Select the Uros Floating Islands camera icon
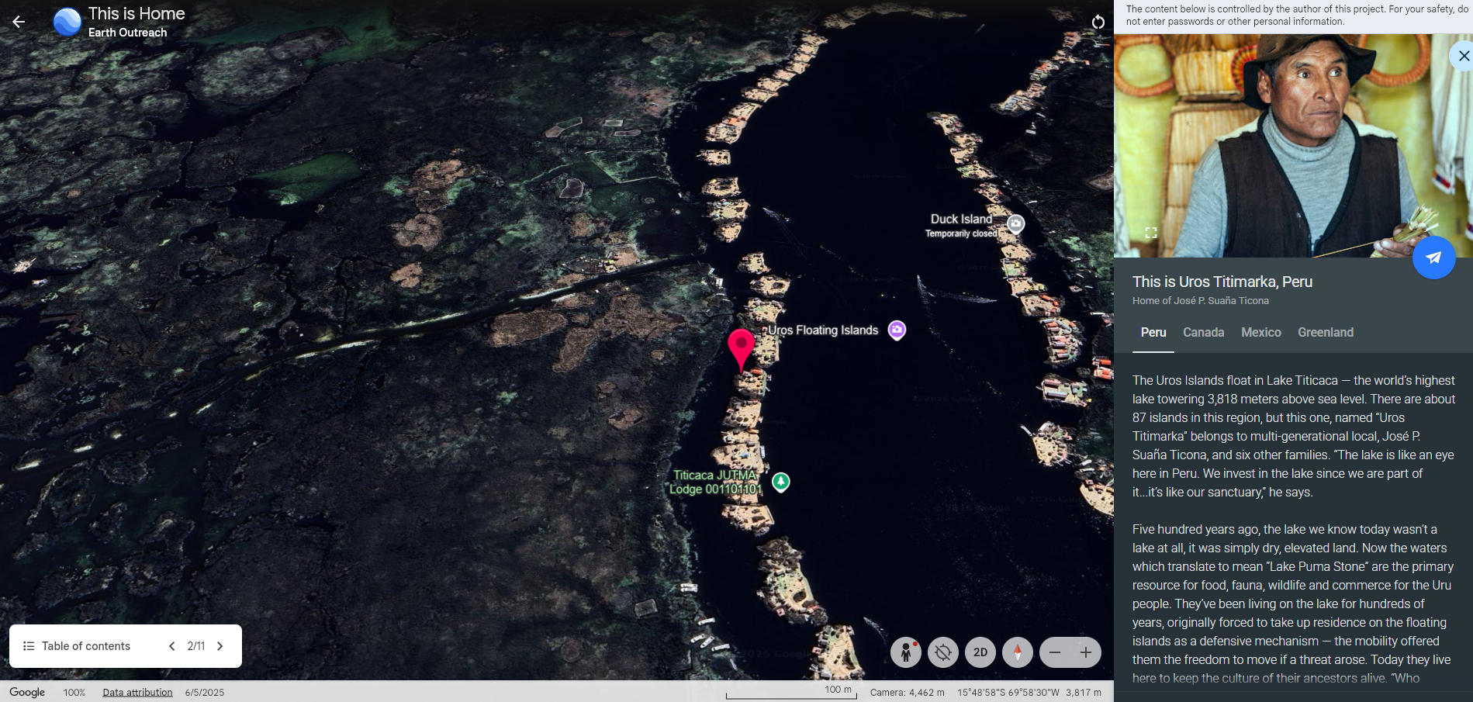1473x702 pixels. click(x=897, y=330)
